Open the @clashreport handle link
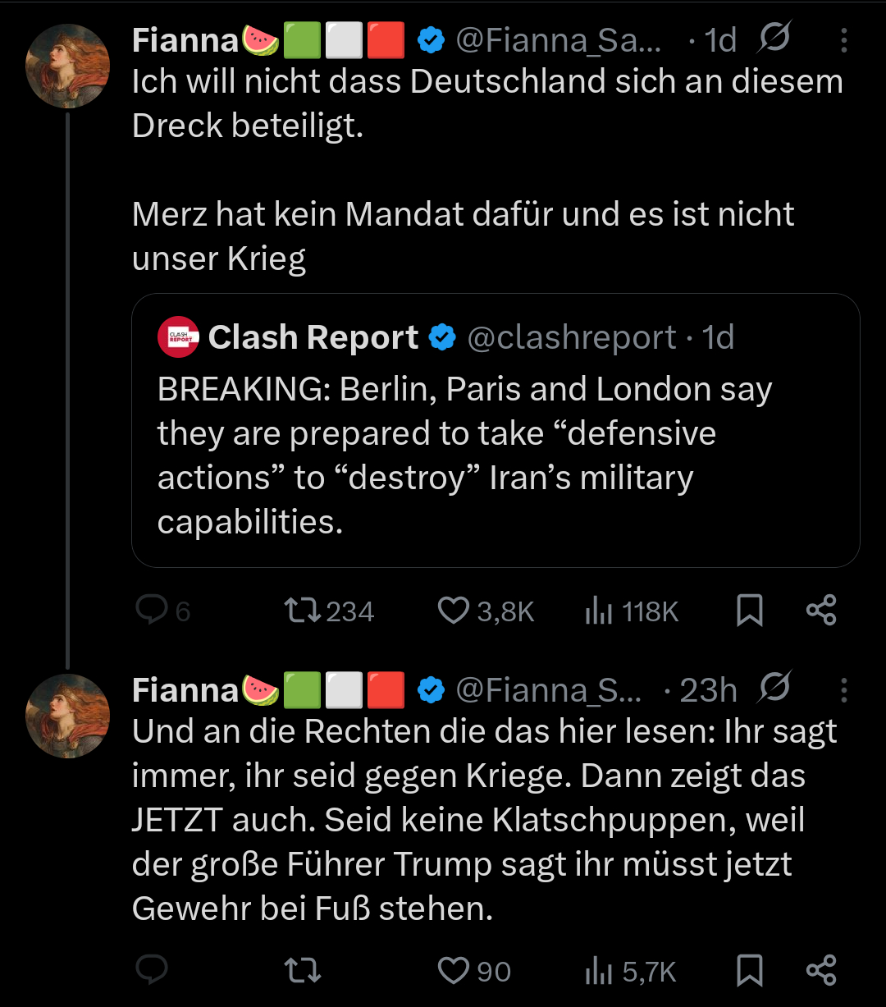Viewport: 886px width, 1007px height. 571,337
